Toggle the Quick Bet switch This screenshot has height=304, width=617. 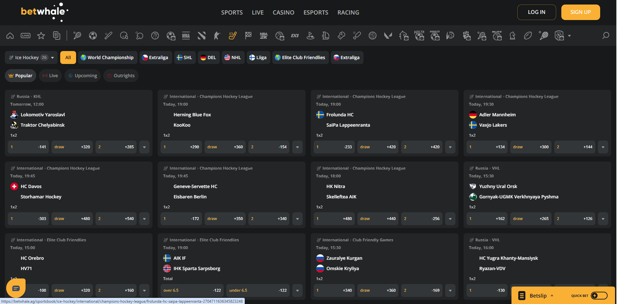[x=599, y=296]
